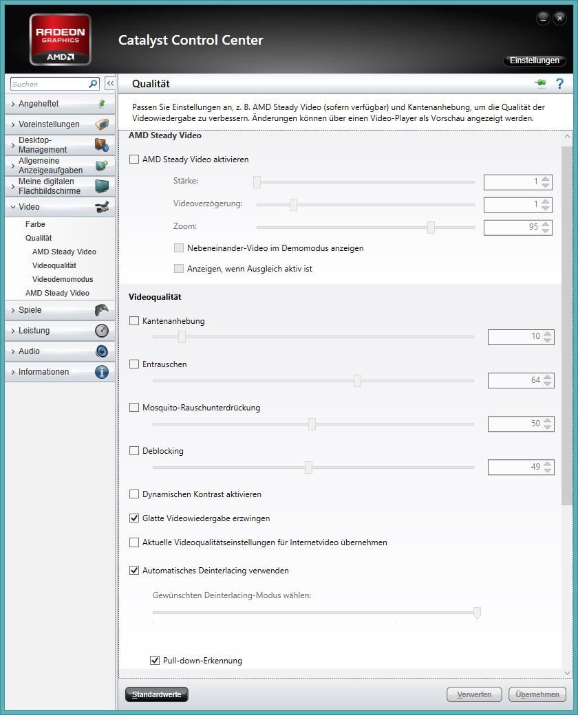Click the search magnifier icon
This screenshot has height=715, width=578.
(x=93, y=84)
